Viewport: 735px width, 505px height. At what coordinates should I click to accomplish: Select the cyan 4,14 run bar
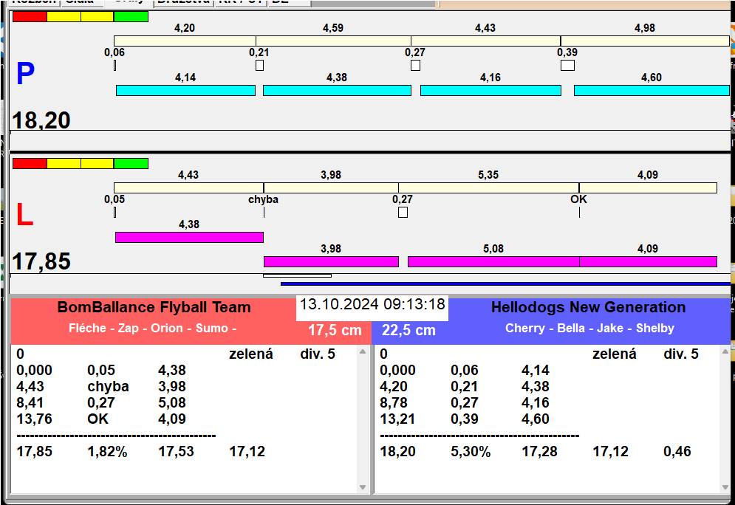185,90
